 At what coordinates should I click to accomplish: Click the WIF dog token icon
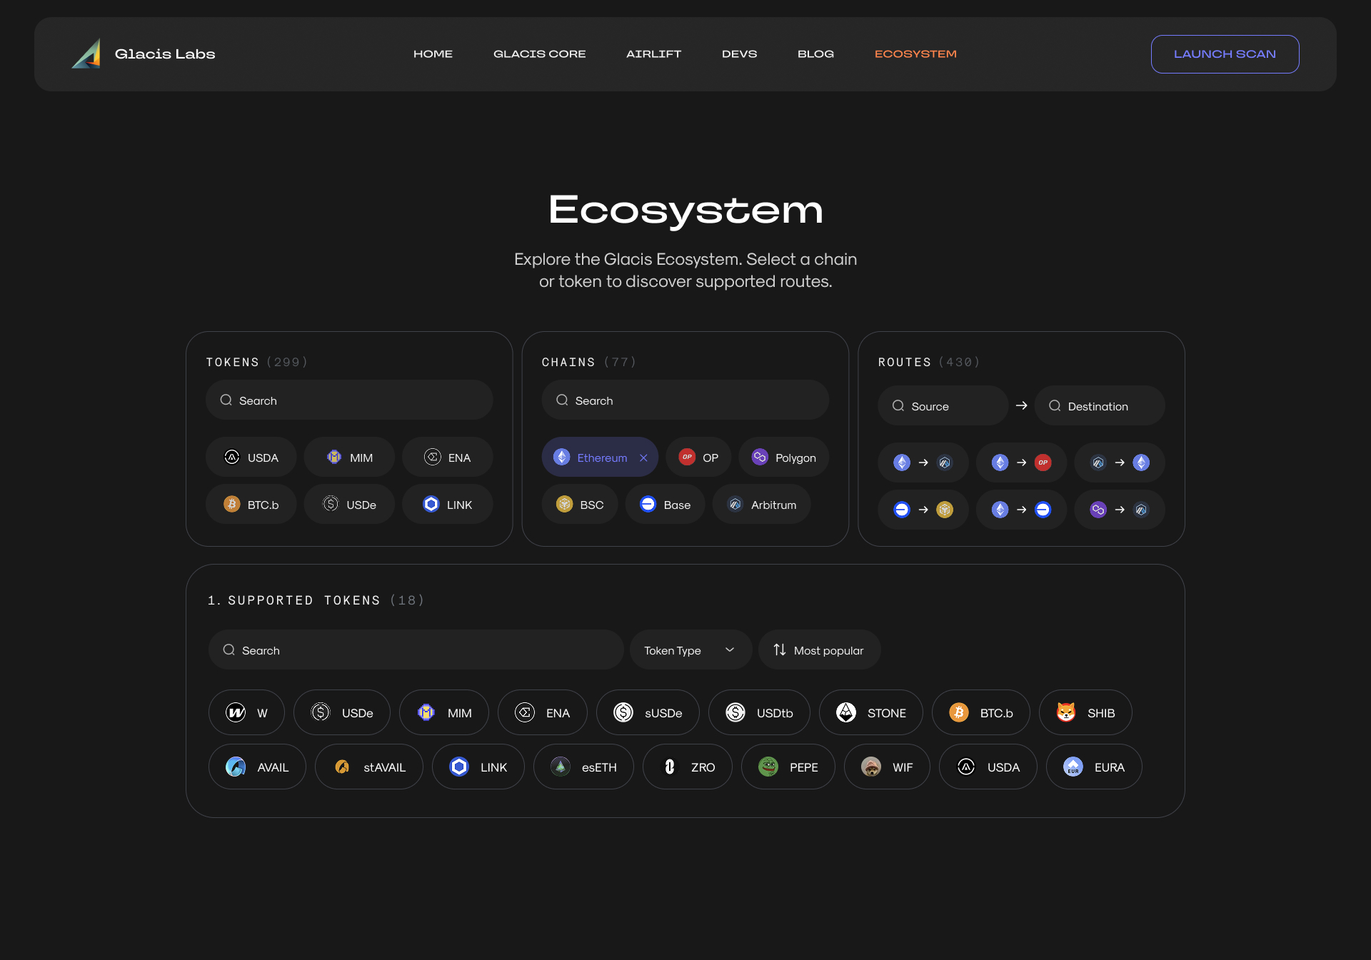871,767
